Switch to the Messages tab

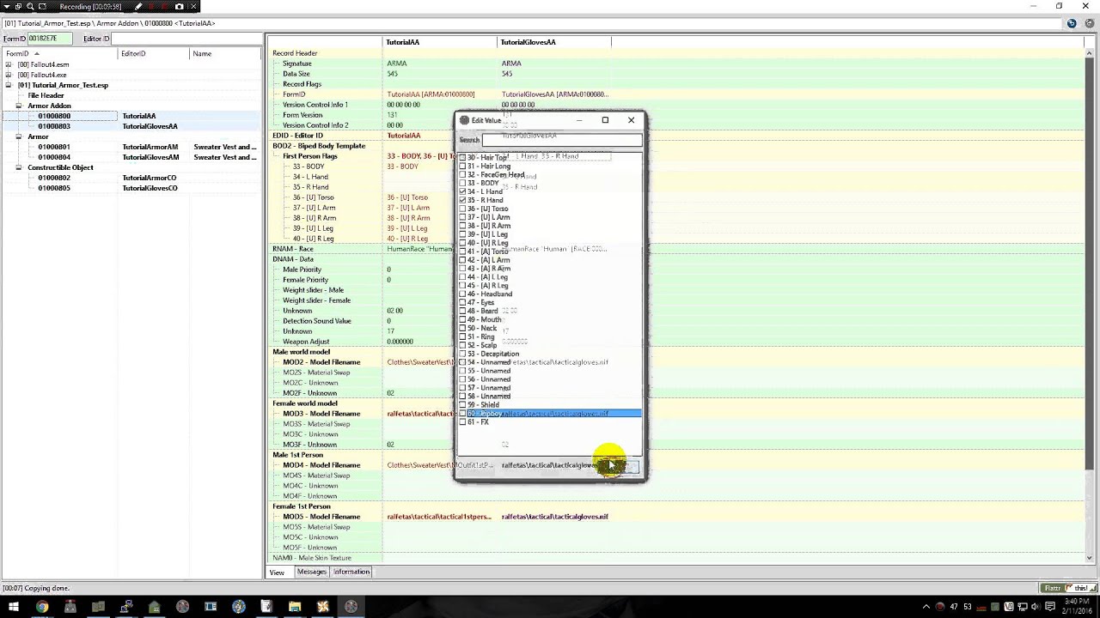click(311, 572)
